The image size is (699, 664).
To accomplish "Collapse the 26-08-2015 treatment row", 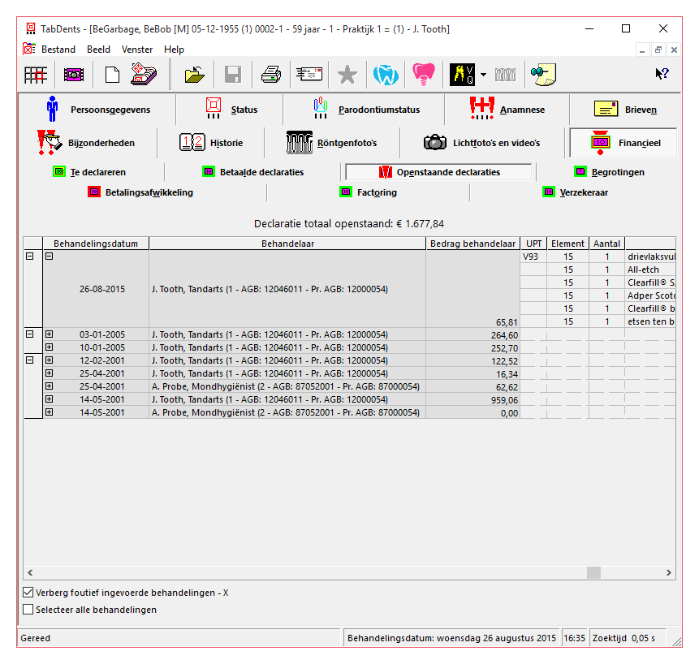I will pyautogui.click(x=49, y=257).
